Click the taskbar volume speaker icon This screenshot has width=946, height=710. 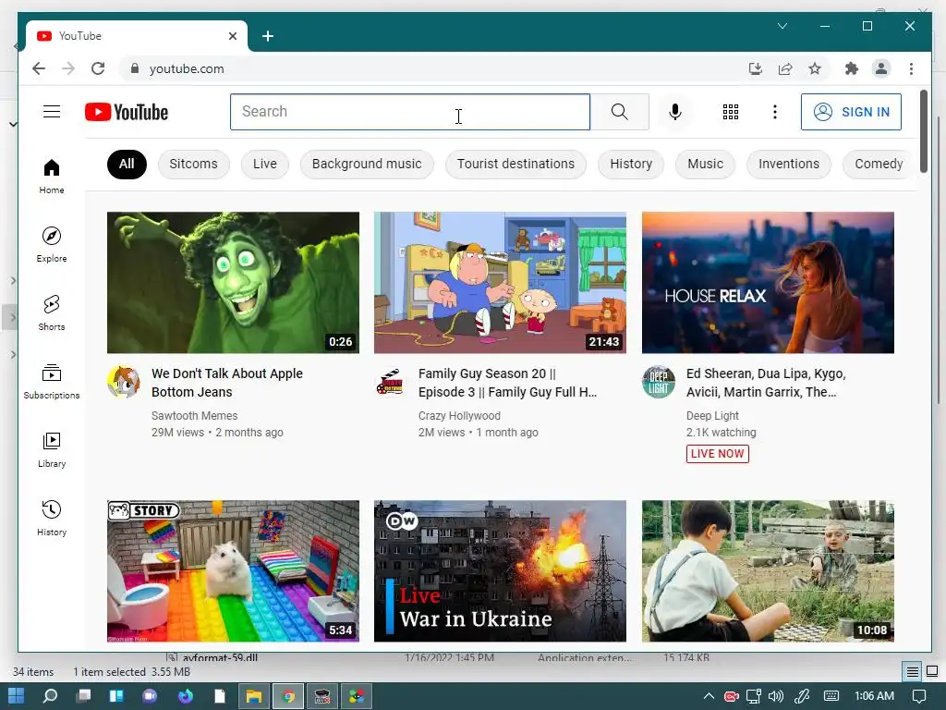pyautogui.click(x=776, y=696)
